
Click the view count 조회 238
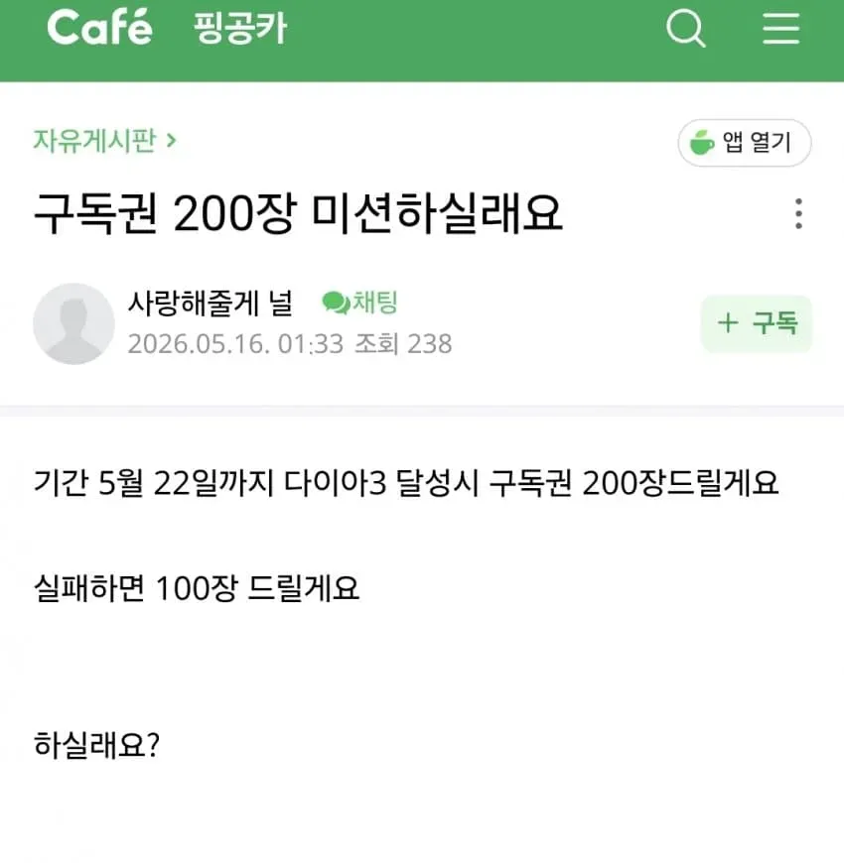(403, 344)
